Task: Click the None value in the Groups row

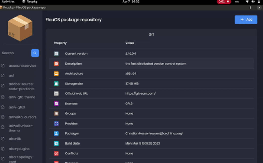Action: click(x=129, y=113)
